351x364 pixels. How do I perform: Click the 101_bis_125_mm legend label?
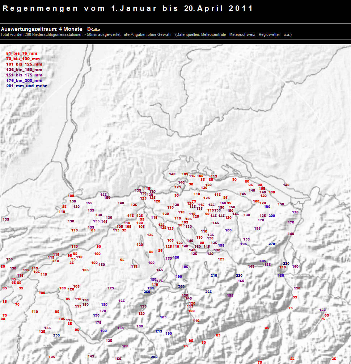coord(24,64)
